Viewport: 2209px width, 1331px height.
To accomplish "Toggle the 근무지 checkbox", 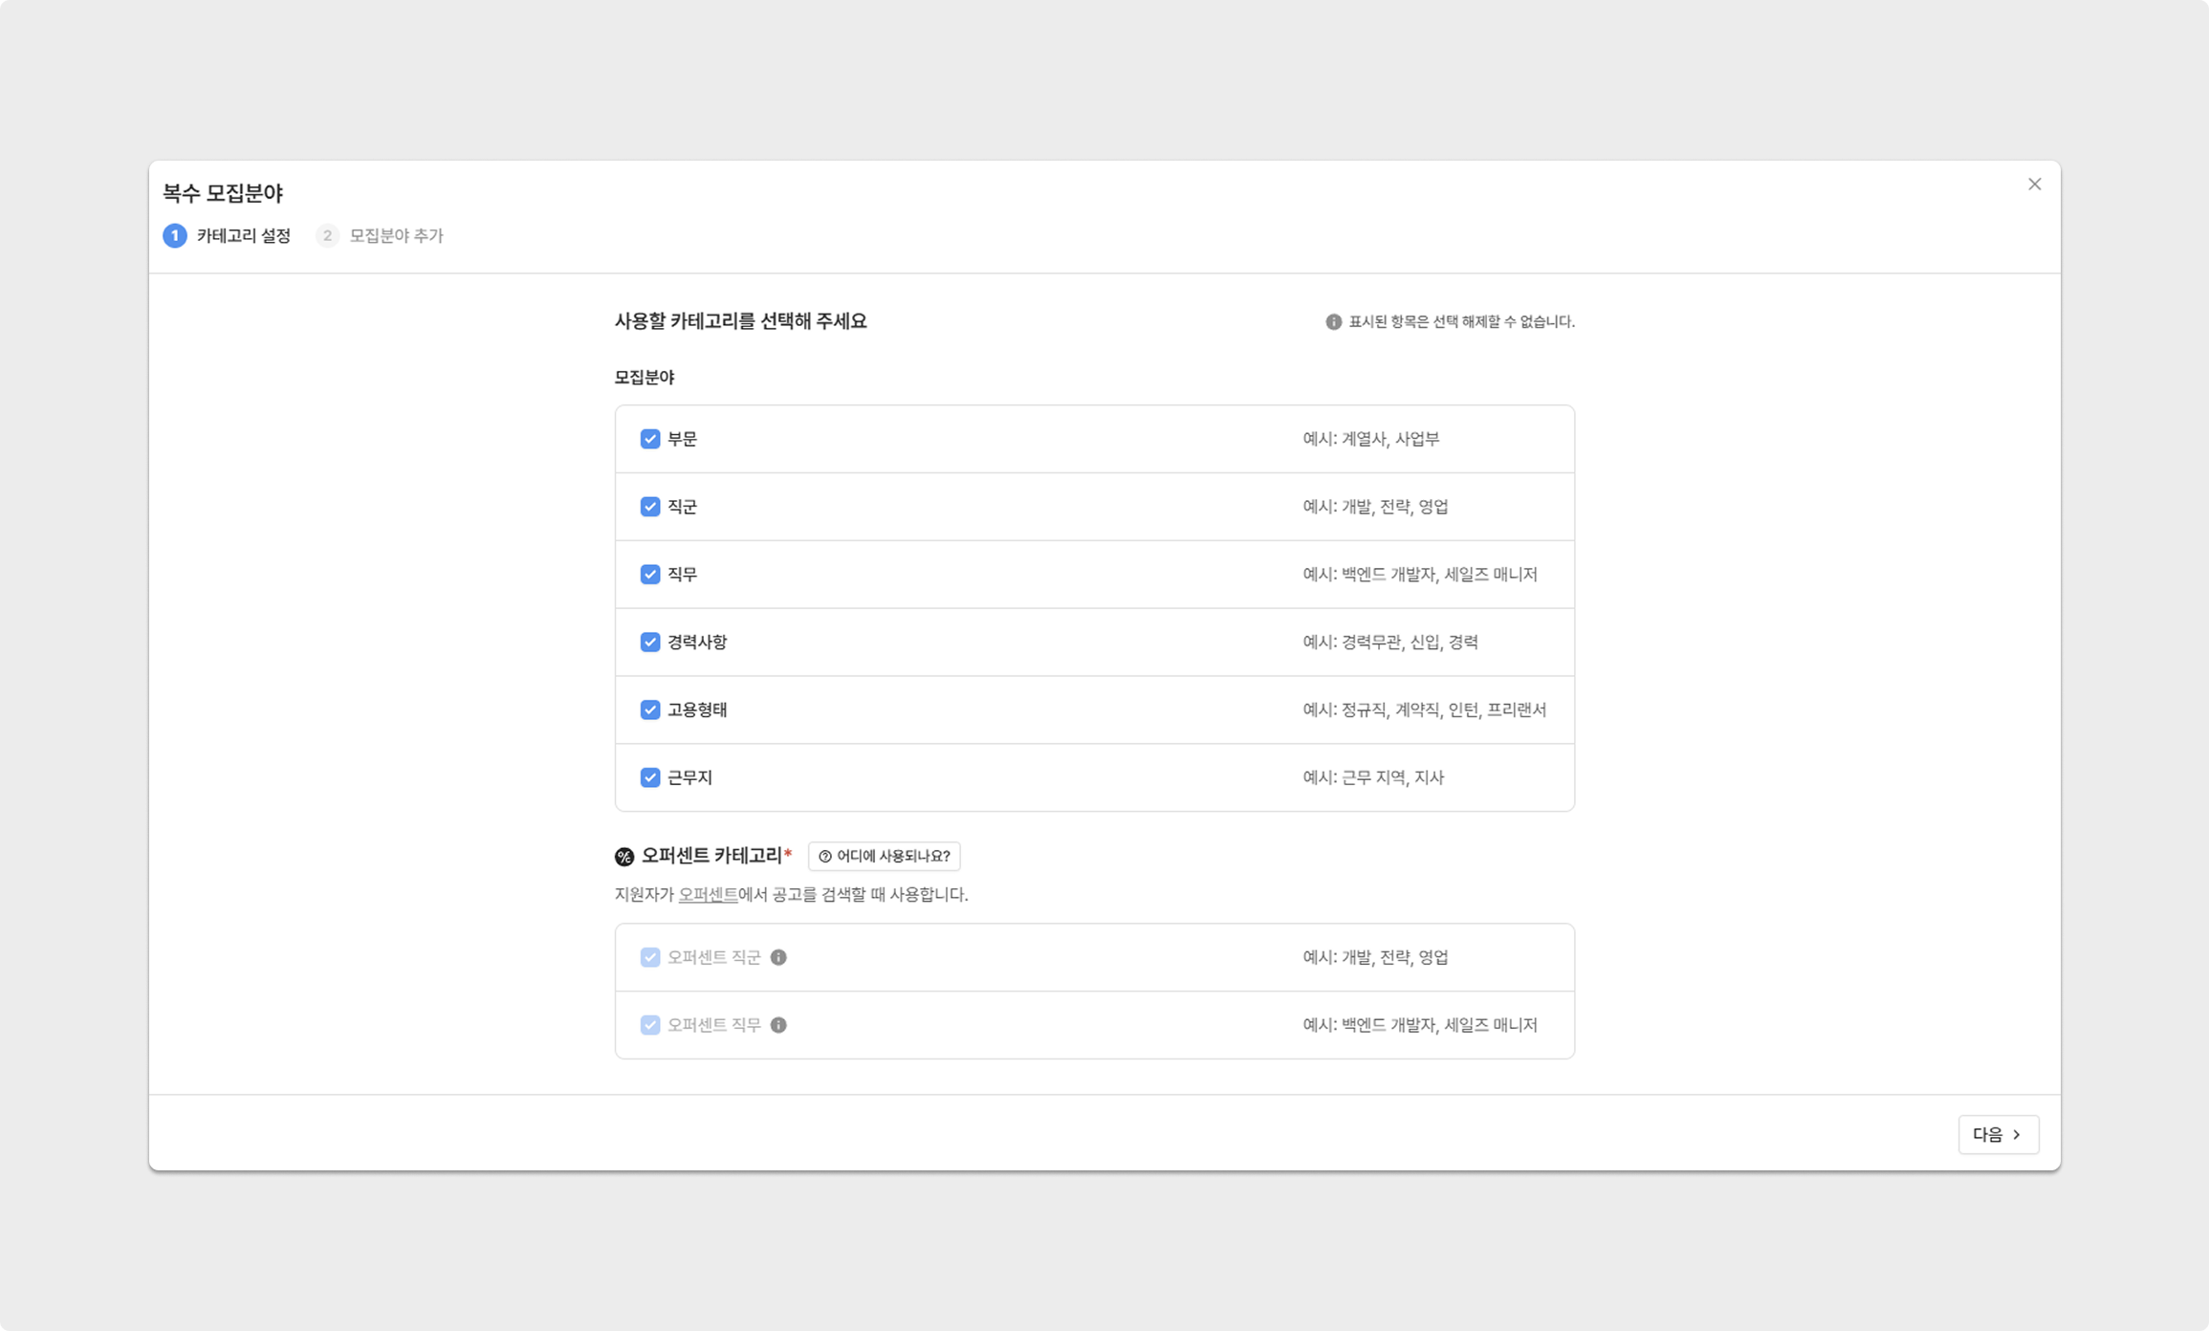I will [x=650, y=777].
